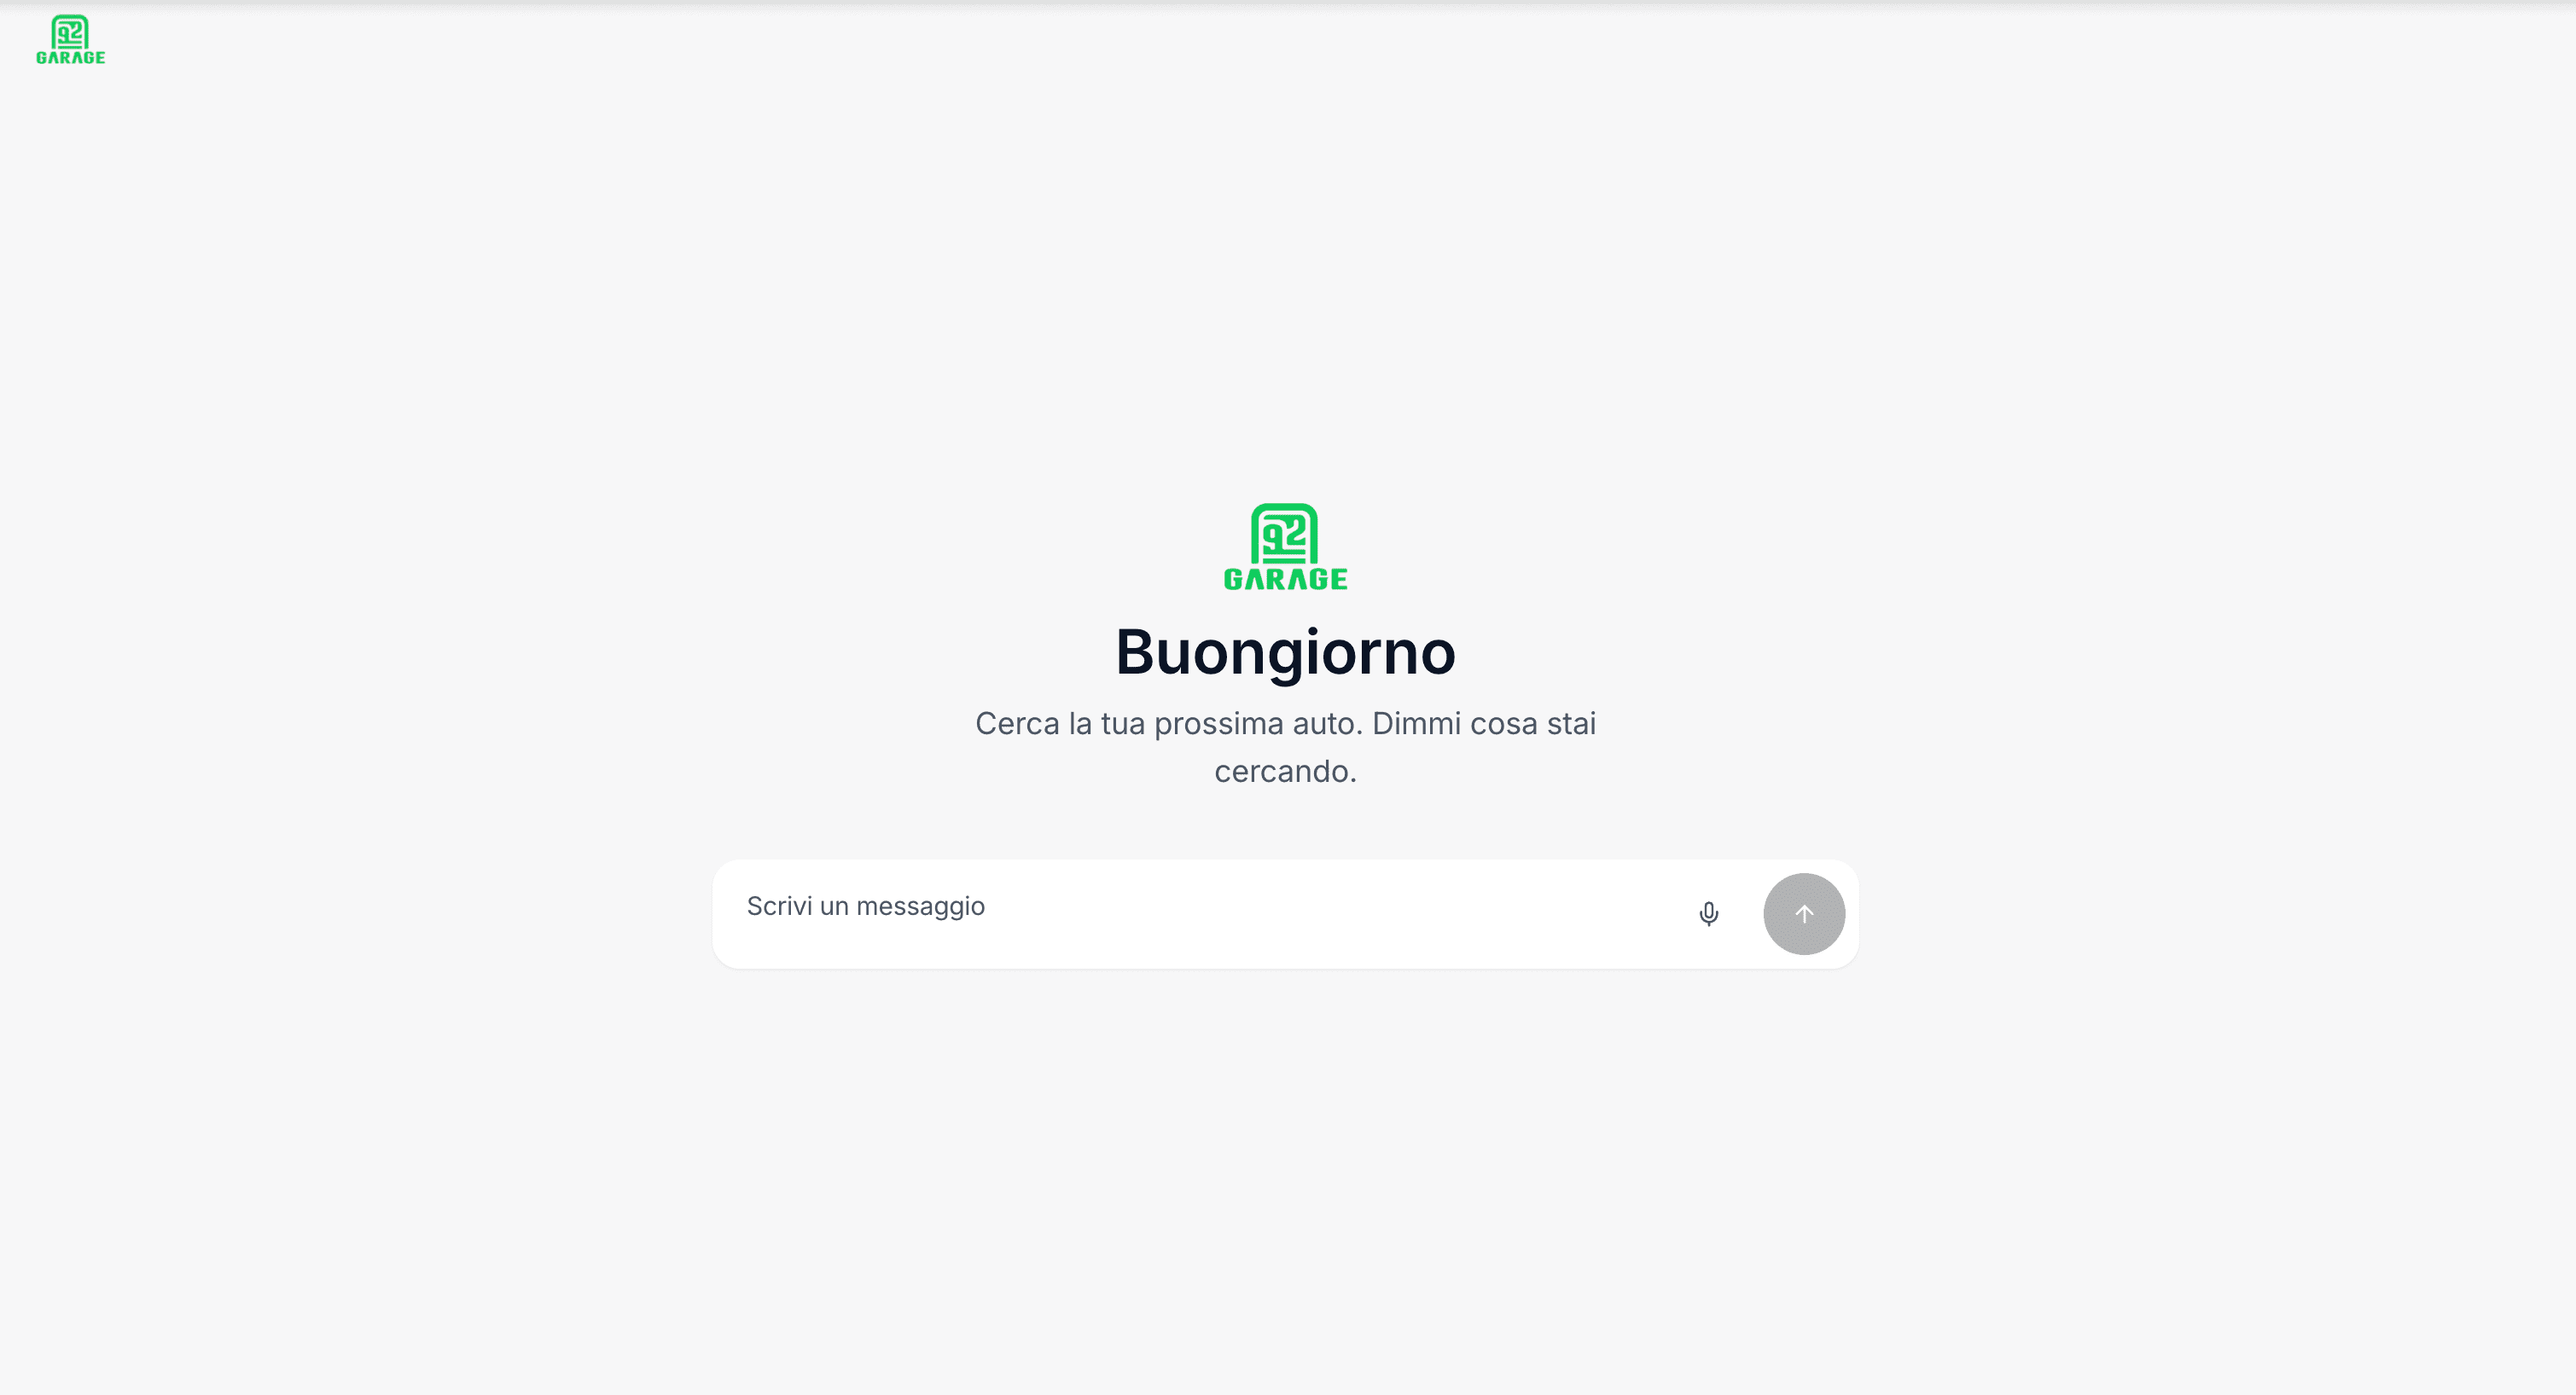Click the white rounded message input card

(x=1285, y=913)
